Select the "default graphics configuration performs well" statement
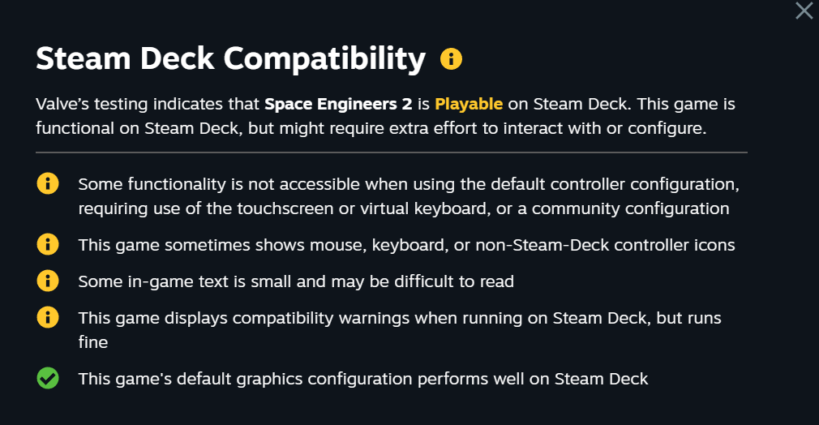The height and width of the screenshot is (425, 819). 362,379
